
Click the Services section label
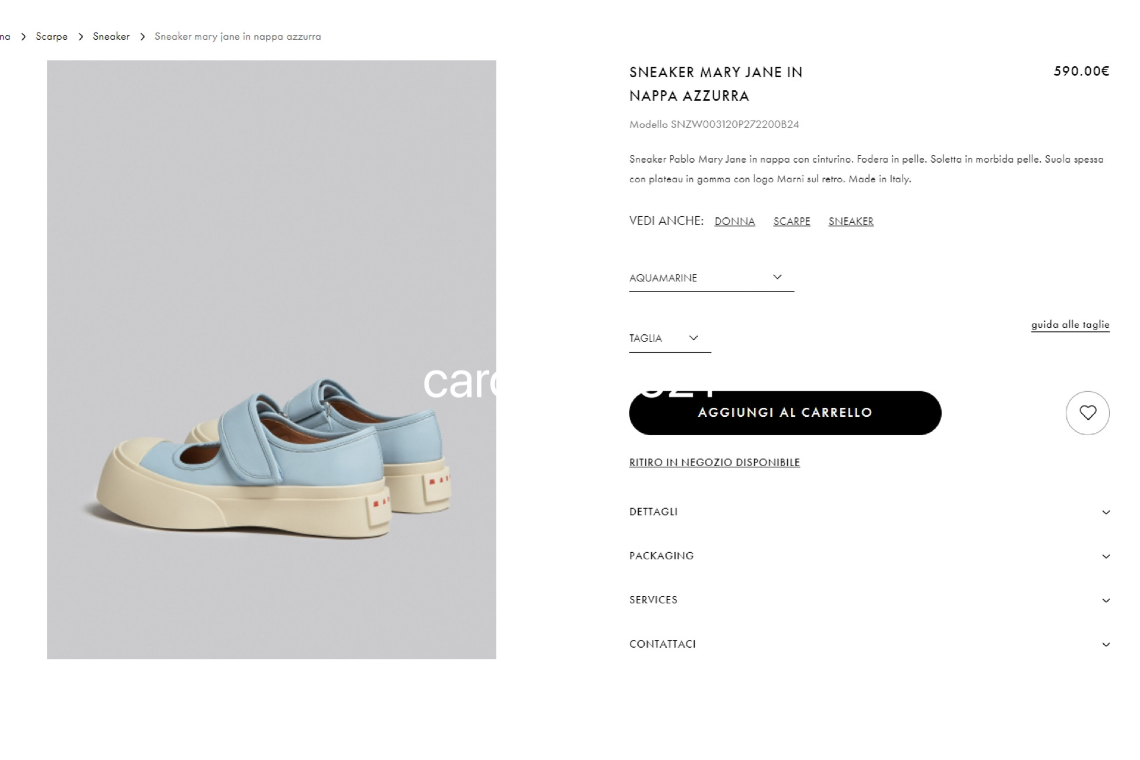[x=653, y=600]
